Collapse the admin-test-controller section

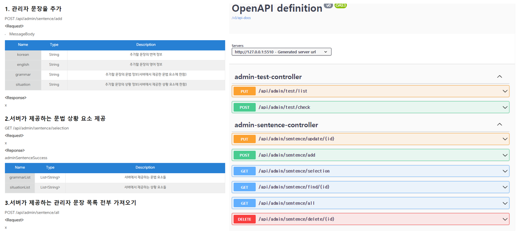point(500,76)
